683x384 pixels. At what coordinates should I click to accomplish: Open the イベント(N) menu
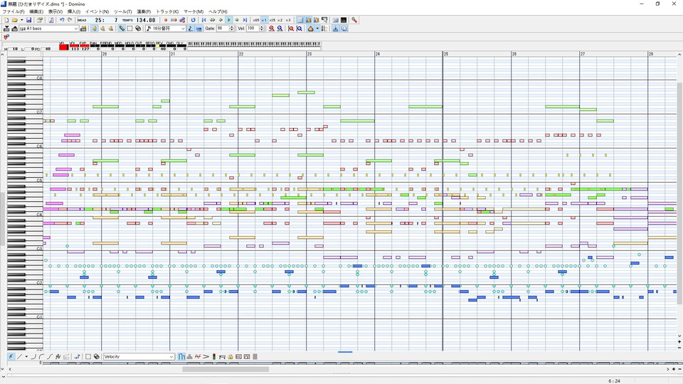click(x=97, y=12)
